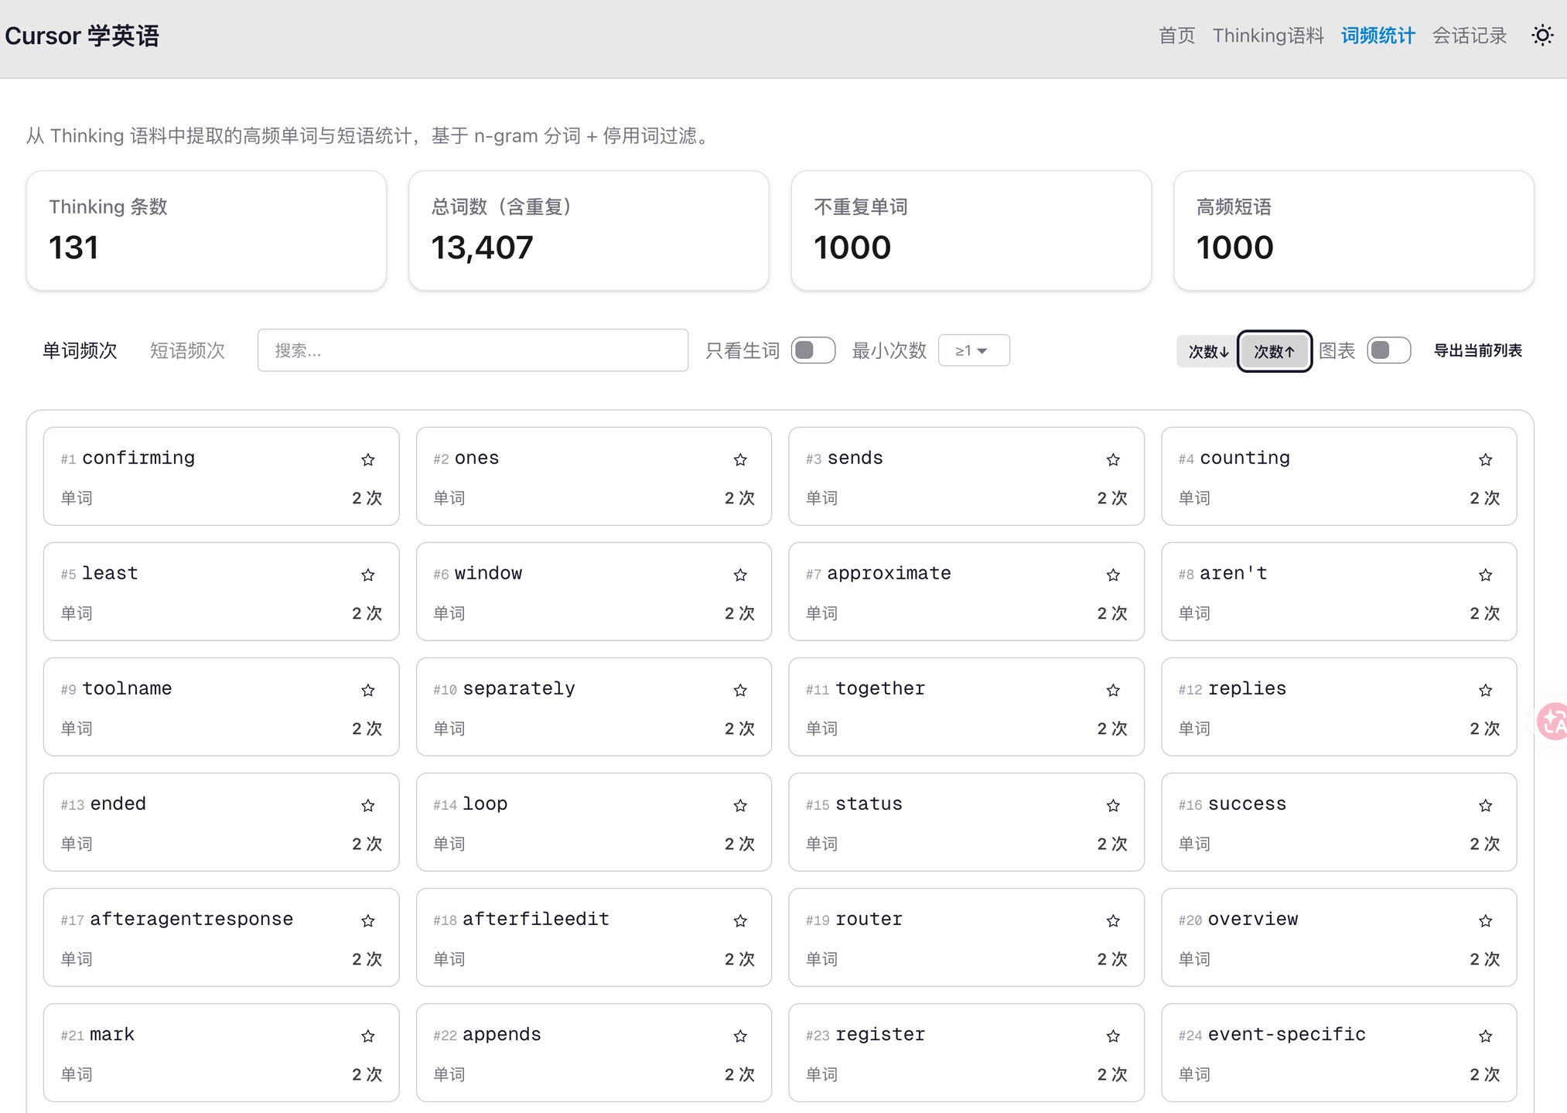Star the word 'counting'
Screen dimensions: 1567x1113
click(x=1486, y=459)
